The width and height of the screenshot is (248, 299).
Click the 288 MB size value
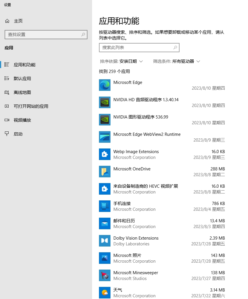click(x=218, y=169)
